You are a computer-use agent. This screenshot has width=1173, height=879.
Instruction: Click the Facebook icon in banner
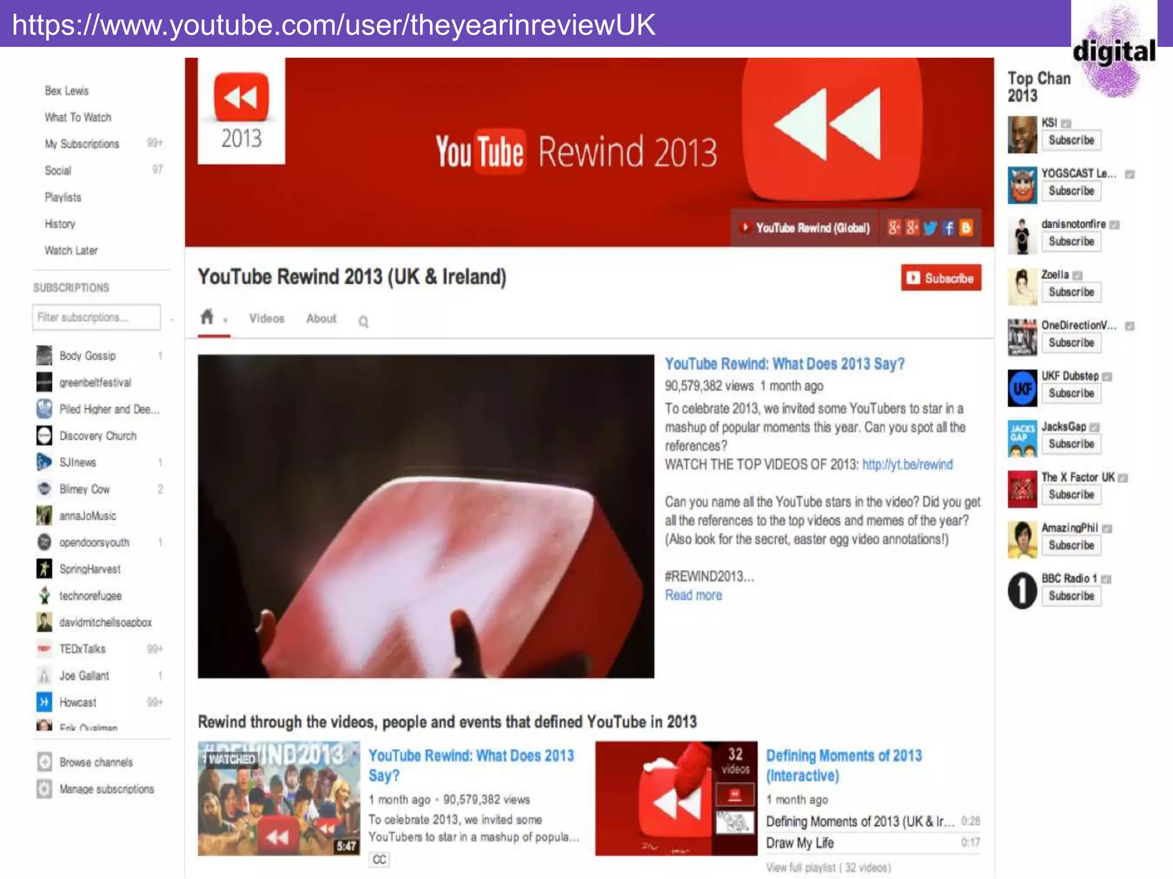click(948, 228)
